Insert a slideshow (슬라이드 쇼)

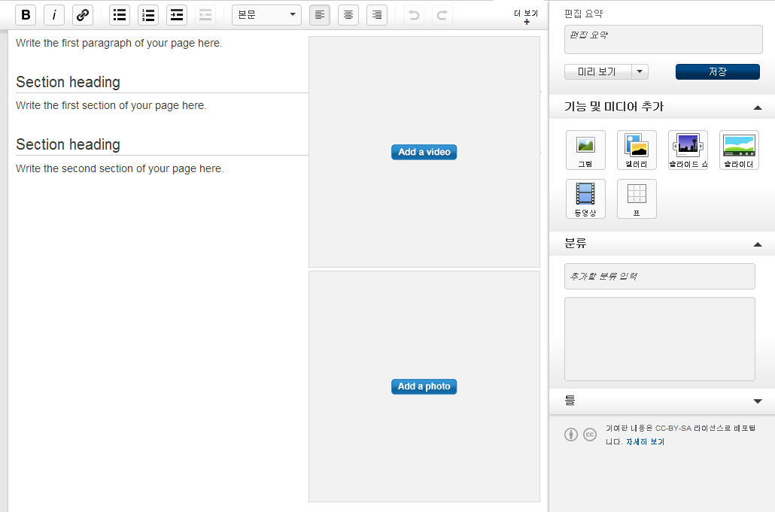(x=688, y=150)
